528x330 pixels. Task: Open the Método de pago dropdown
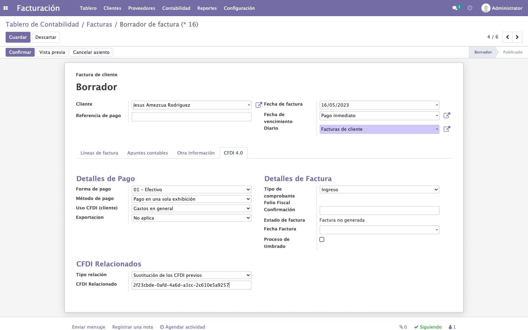pyautogui.click(x=192, y=199)
